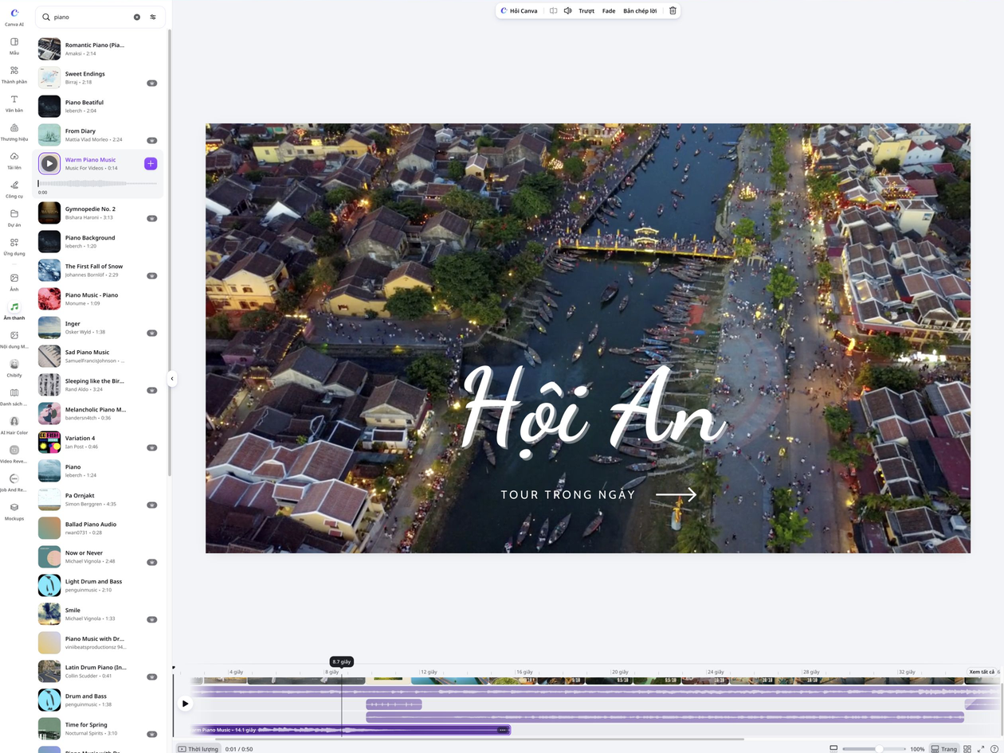Open the grid view icon
The image size is (1004, 753).
967,749
